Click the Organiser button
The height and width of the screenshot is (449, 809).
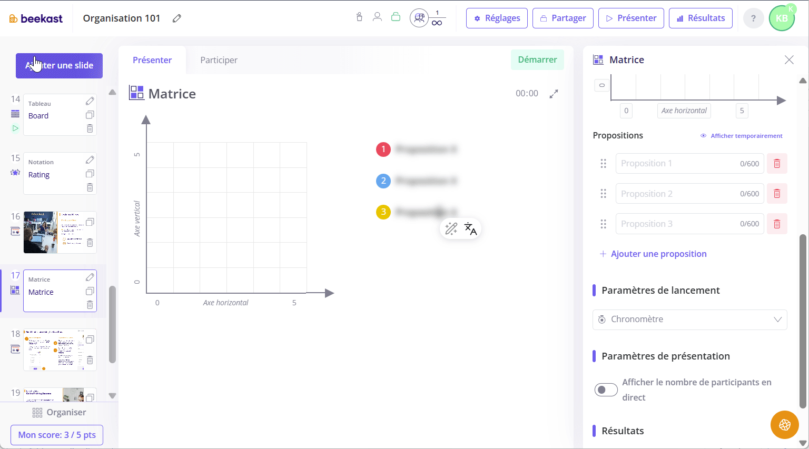coord(59,413)
